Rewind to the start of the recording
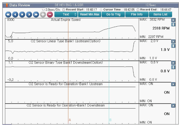Screen dimensions: 181x127 pos(8,14)
